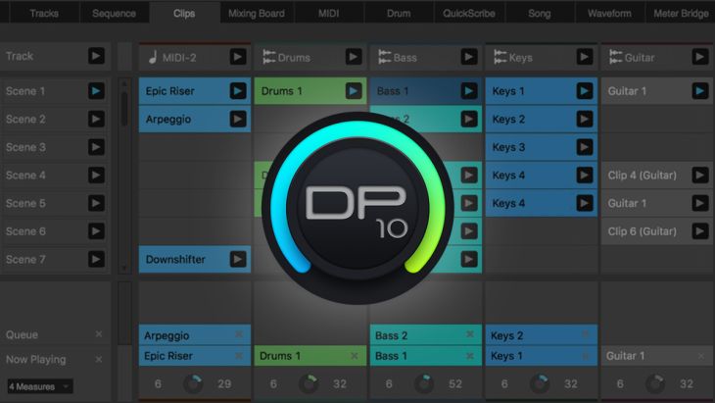The height and width of the screenshot is (403, 715).
Task: Trigger Scene 5 play button
Action: pyautogui.click(x=96, y=203)
